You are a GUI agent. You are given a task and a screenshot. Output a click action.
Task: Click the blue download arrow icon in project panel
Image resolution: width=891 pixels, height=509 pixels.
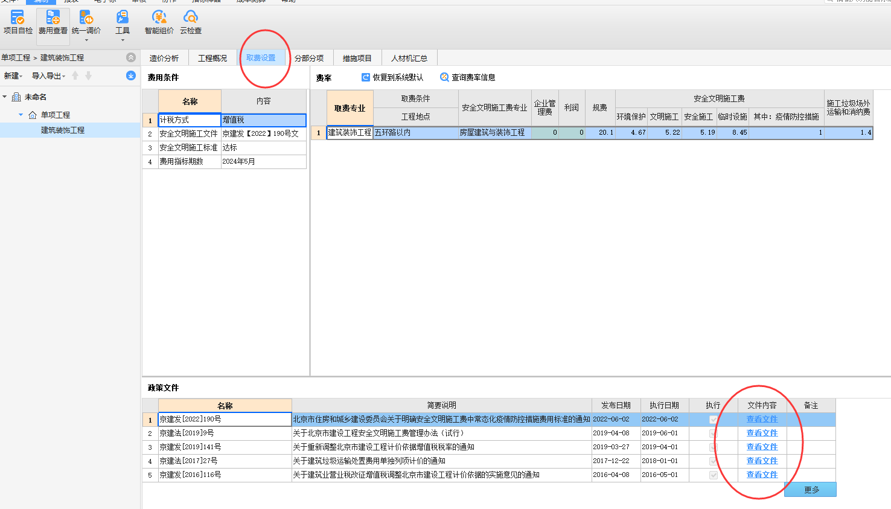click(x=131, y=75)
